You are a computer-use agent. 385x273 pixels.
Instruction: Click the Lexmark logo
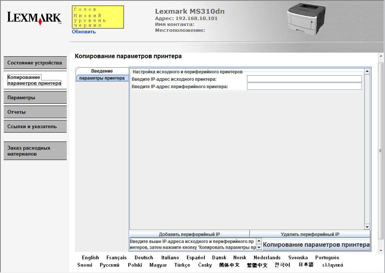click(34, 19)
